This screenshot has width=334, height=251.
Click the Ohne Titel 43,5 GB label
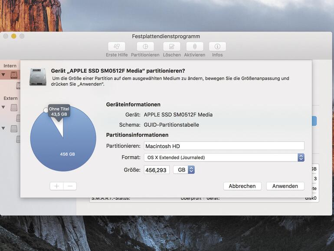tap(59, 111)
